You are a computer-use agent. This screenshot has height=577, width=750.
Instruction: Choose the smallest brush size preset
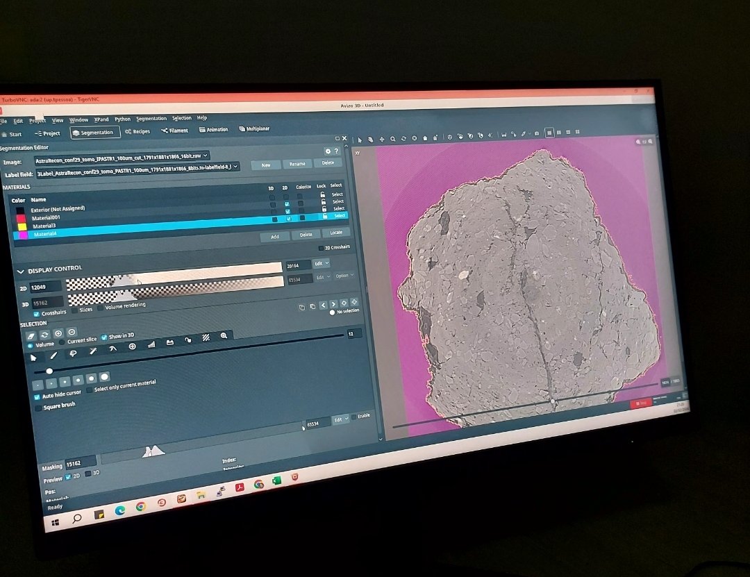pos(37,385)
